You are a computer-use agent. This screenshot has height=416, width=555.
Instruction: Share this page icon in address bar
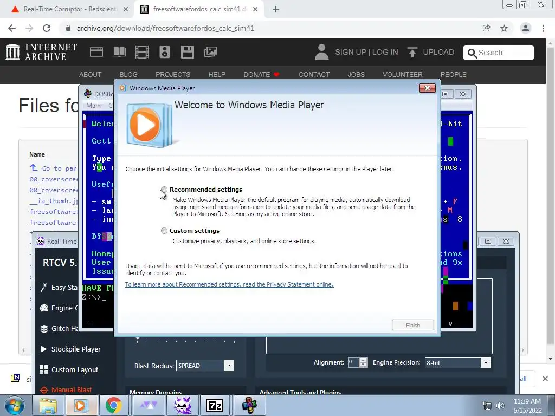(487, 28)
